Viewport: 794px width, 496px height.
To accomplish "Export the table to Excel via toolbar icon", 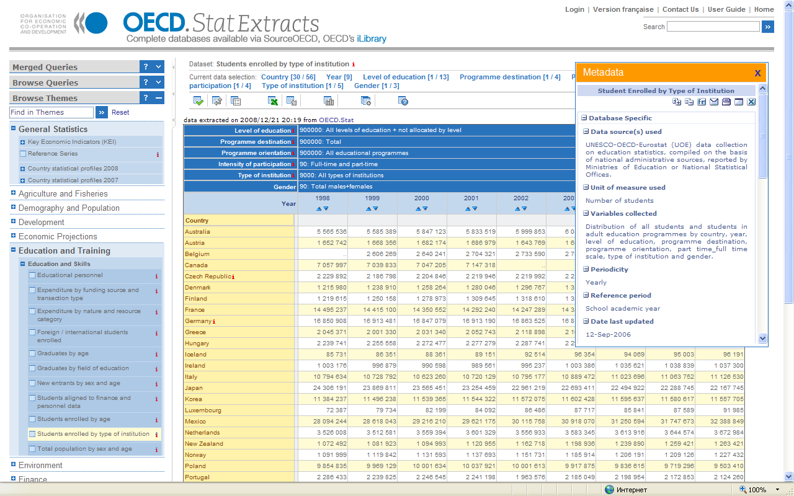I will [273, 101].
